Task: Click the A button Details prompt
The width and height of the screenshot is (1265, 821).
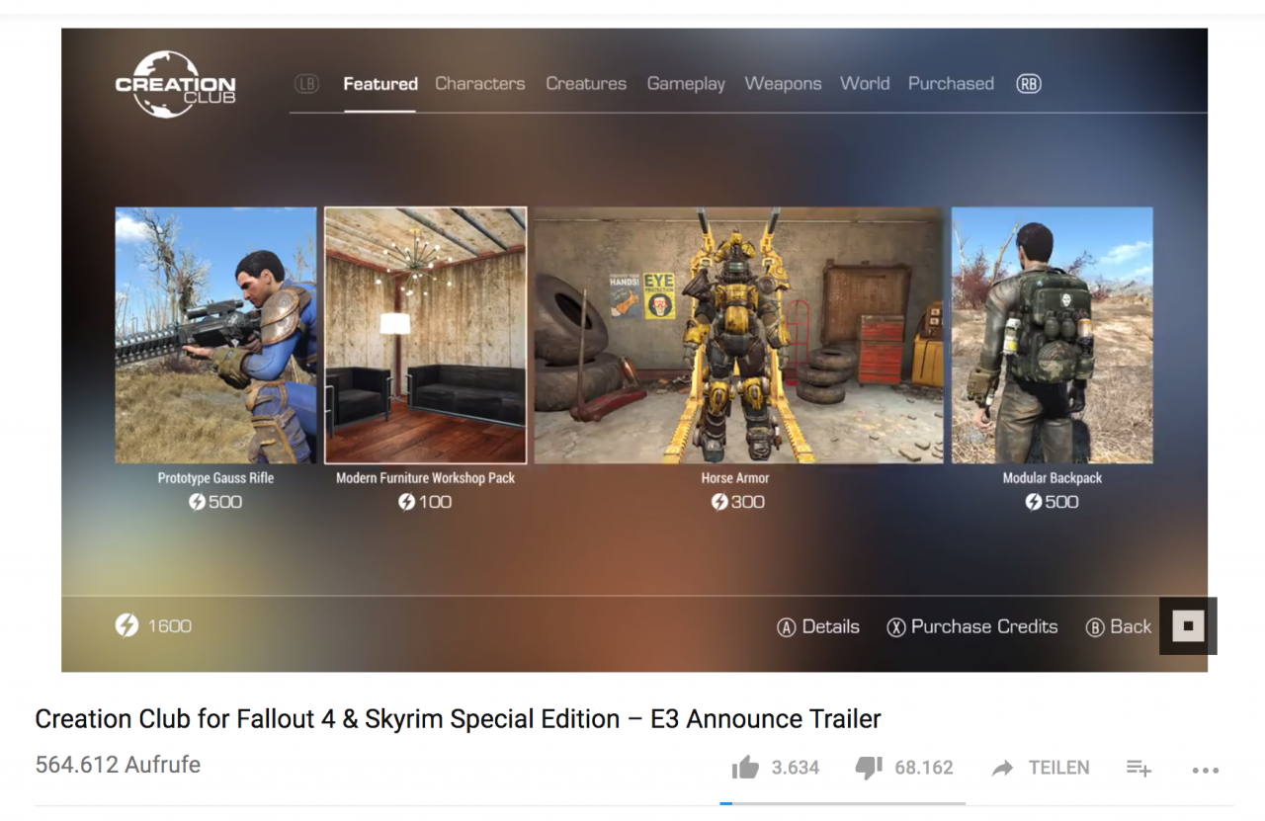Action: coord(818,626)
